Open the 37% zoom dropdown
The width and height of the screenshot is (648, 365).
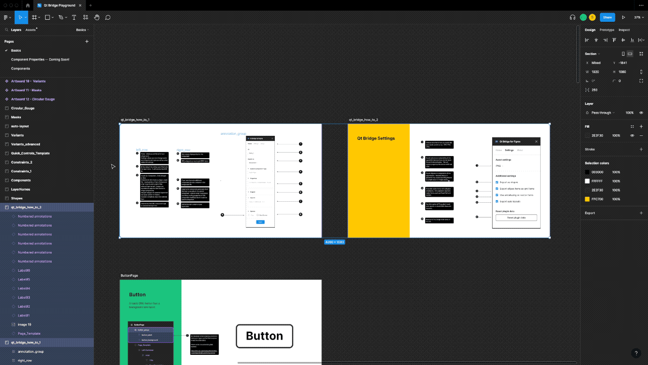639,17
